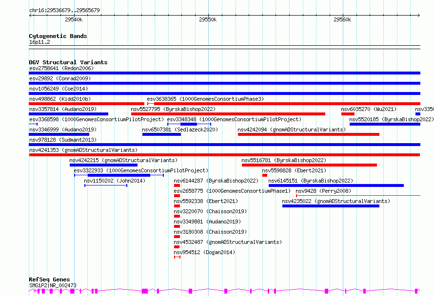Click esv3348348 (1000GenomesConsortiumPilotProject) label
Image resolution: width=434 pixels, height=296 pixels.
(x=234, y=119)
